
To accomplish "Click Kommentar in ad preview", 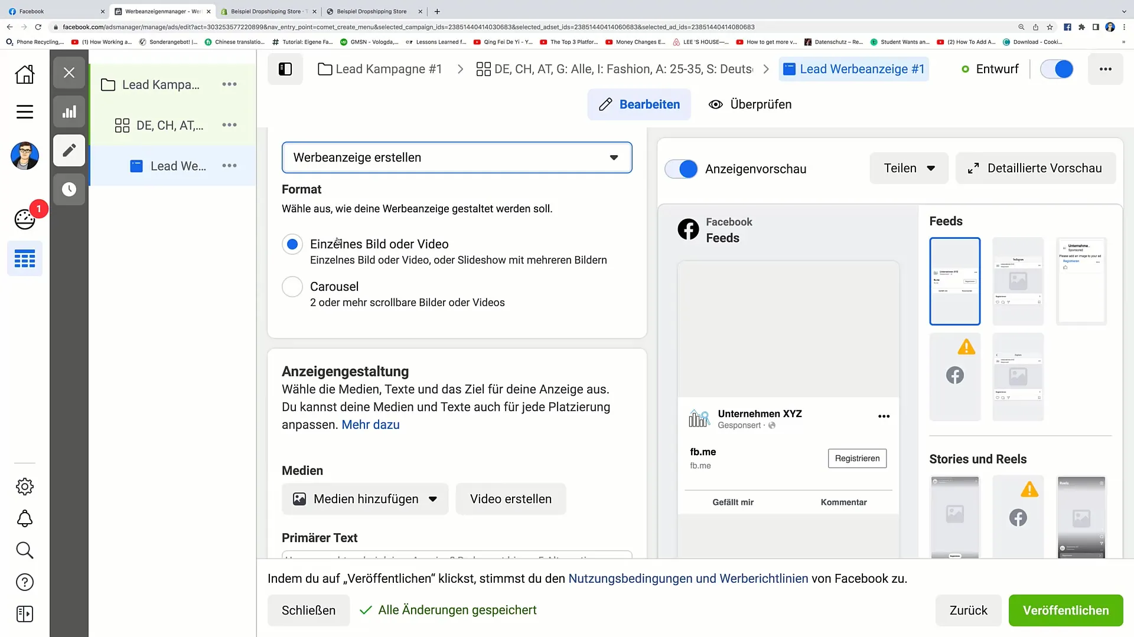I will click(843, 503).
